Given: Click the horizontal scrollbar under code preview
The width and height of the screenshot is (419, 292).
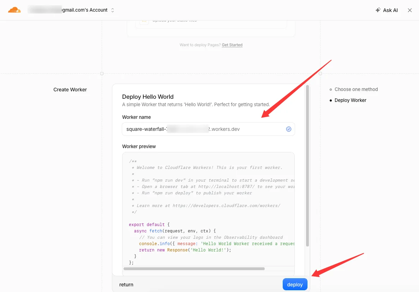Looking at the screenshot, I should coord(194,269).
